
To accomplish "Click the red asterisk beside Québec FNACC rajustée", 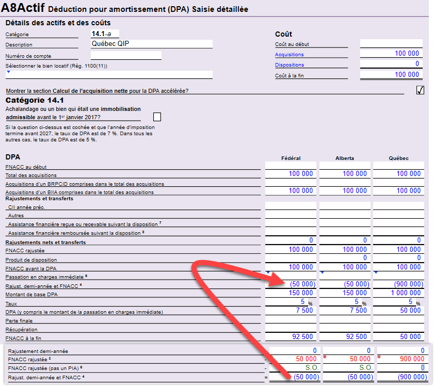I will pyautogui.click(x=379, y=358).
